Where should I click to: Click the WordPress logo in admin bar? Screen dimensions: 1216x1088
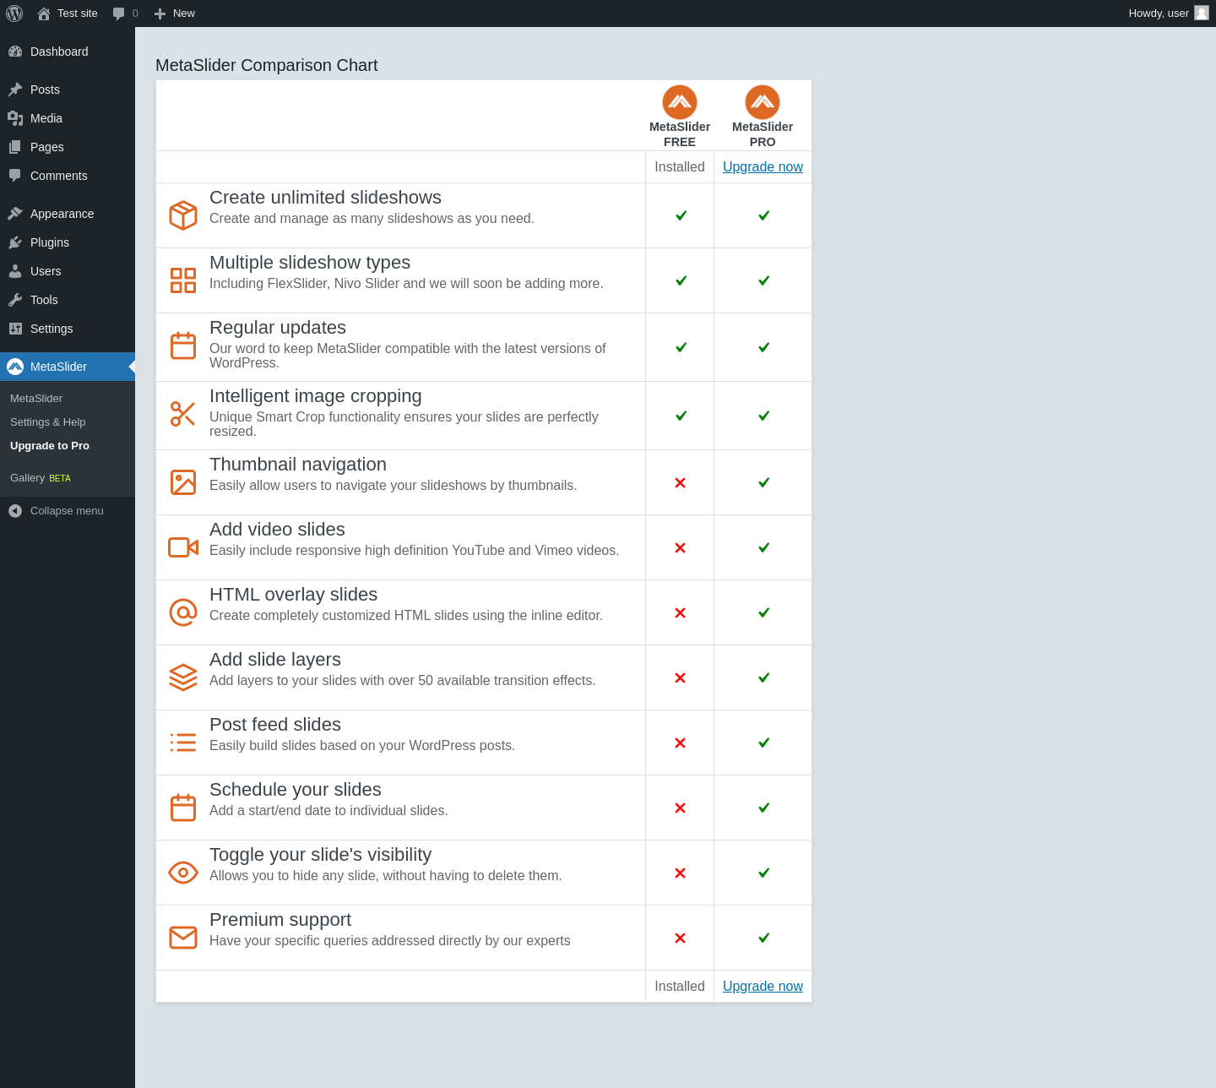[14, 14]
